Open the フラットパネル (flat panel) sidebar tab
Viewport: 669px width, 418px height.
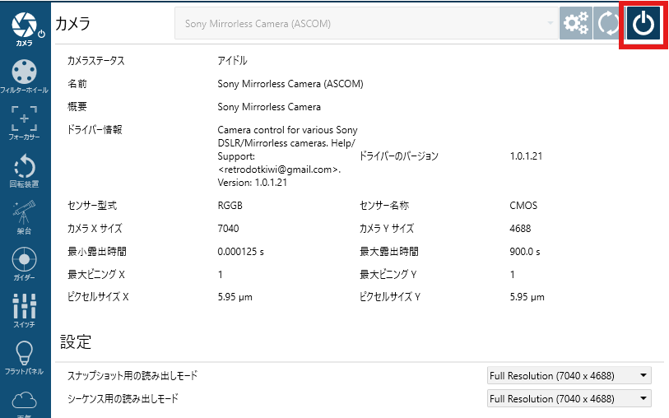25,358
